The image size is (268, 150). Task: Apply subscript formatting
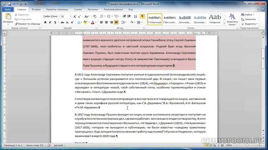point(67,22)
